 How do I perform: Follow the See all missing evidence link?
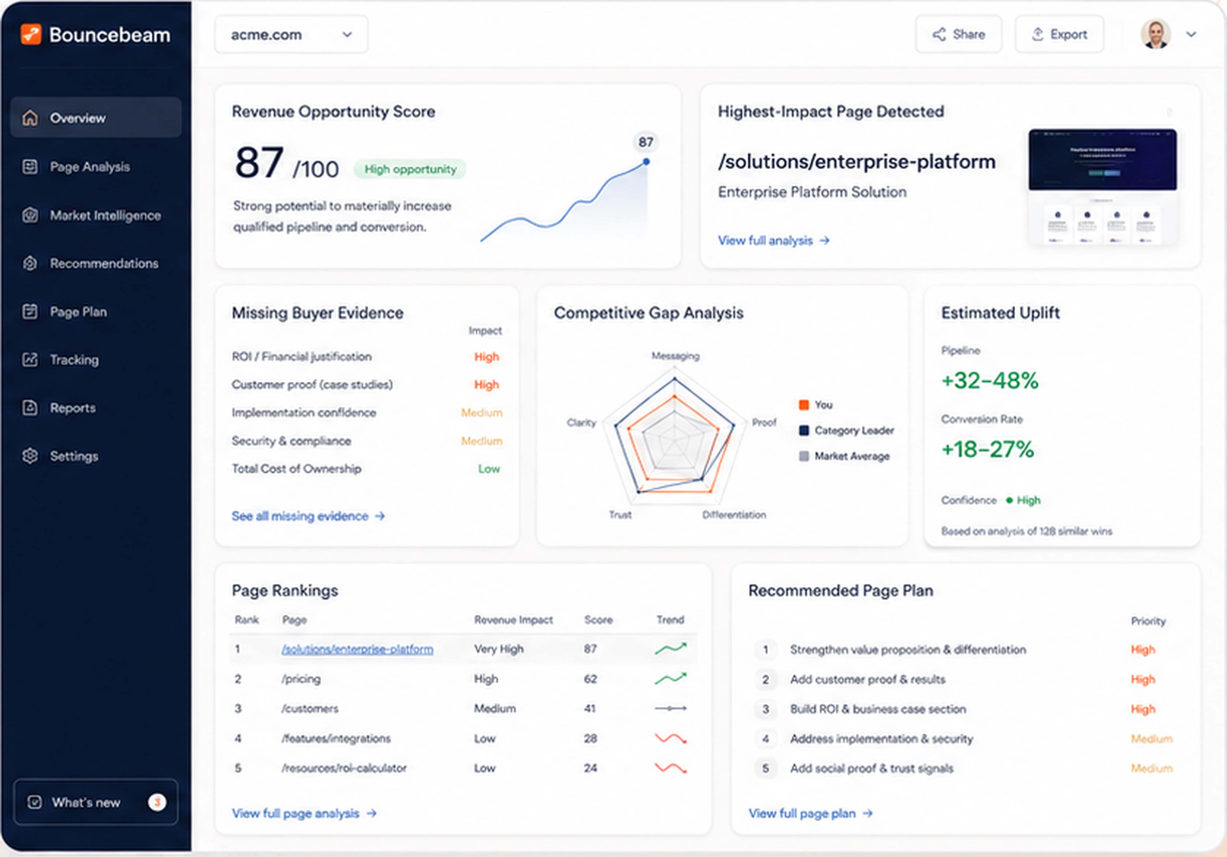pos(308,516)
